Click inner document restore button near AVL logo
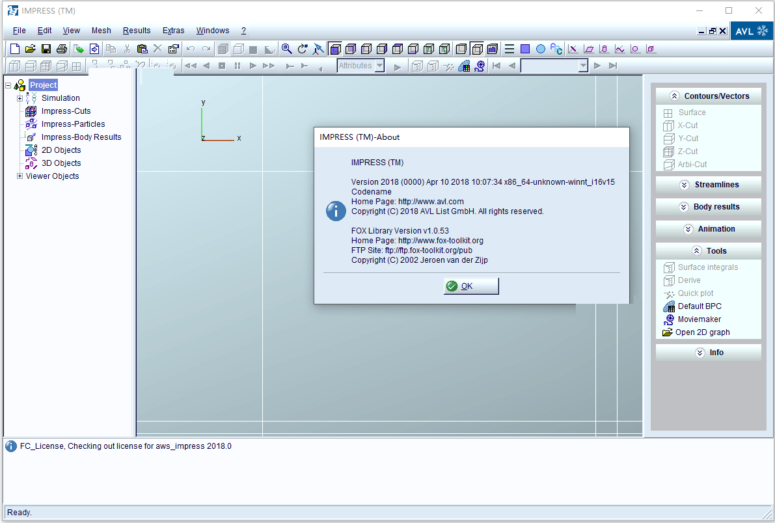The width and height of the screenshot is (775, 523). coord(713,31)
